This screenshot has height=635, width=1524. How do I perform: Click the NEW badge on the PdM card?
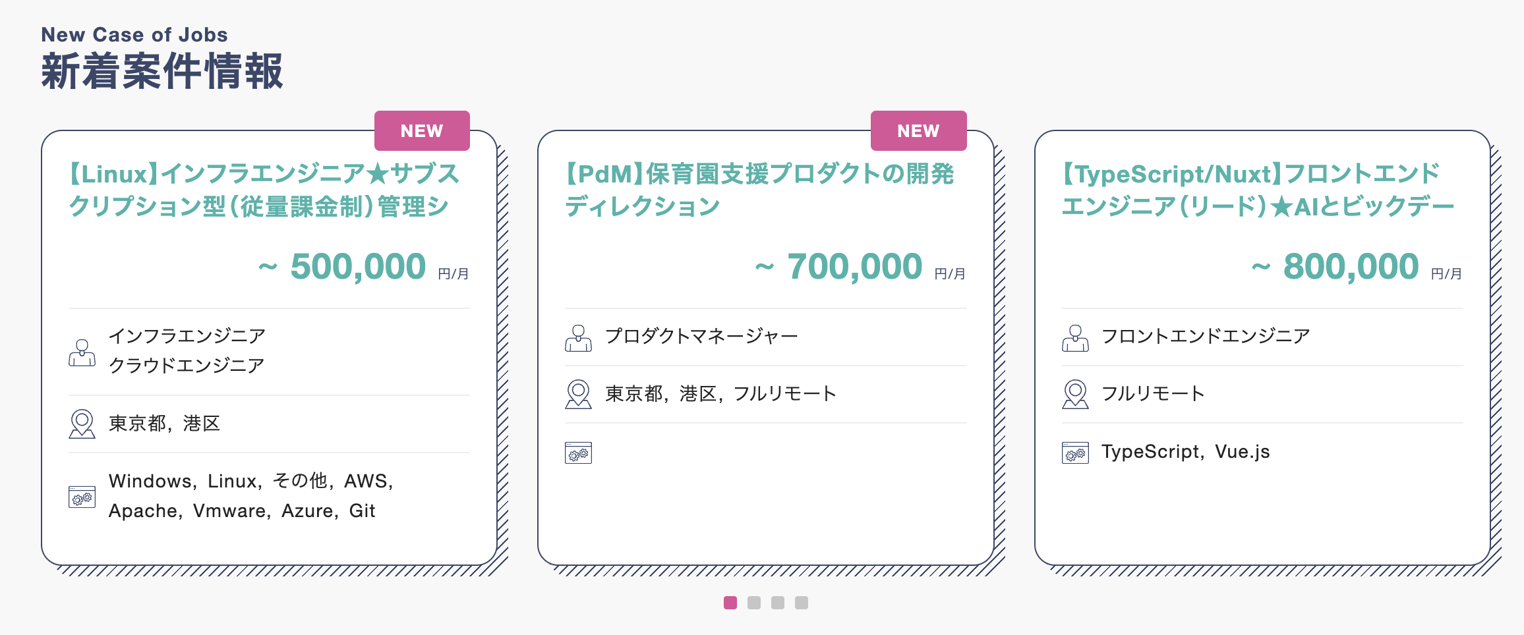point(919,130)
